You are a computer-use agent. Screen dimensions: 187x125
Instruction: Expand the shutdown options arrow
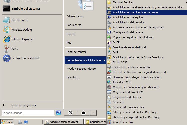point(93,113)
